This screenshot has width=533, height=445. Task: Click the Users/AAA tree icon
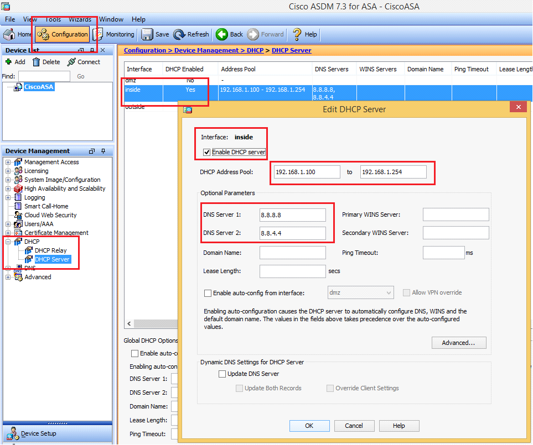pos(18,224)
